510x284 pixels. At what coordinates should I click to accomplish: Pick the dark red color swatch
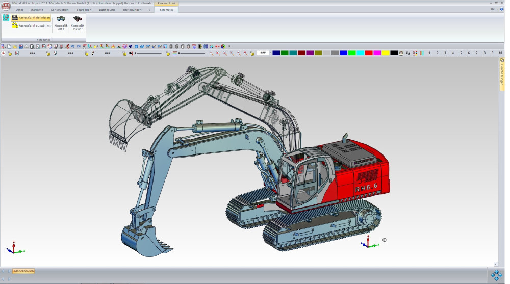301,53
